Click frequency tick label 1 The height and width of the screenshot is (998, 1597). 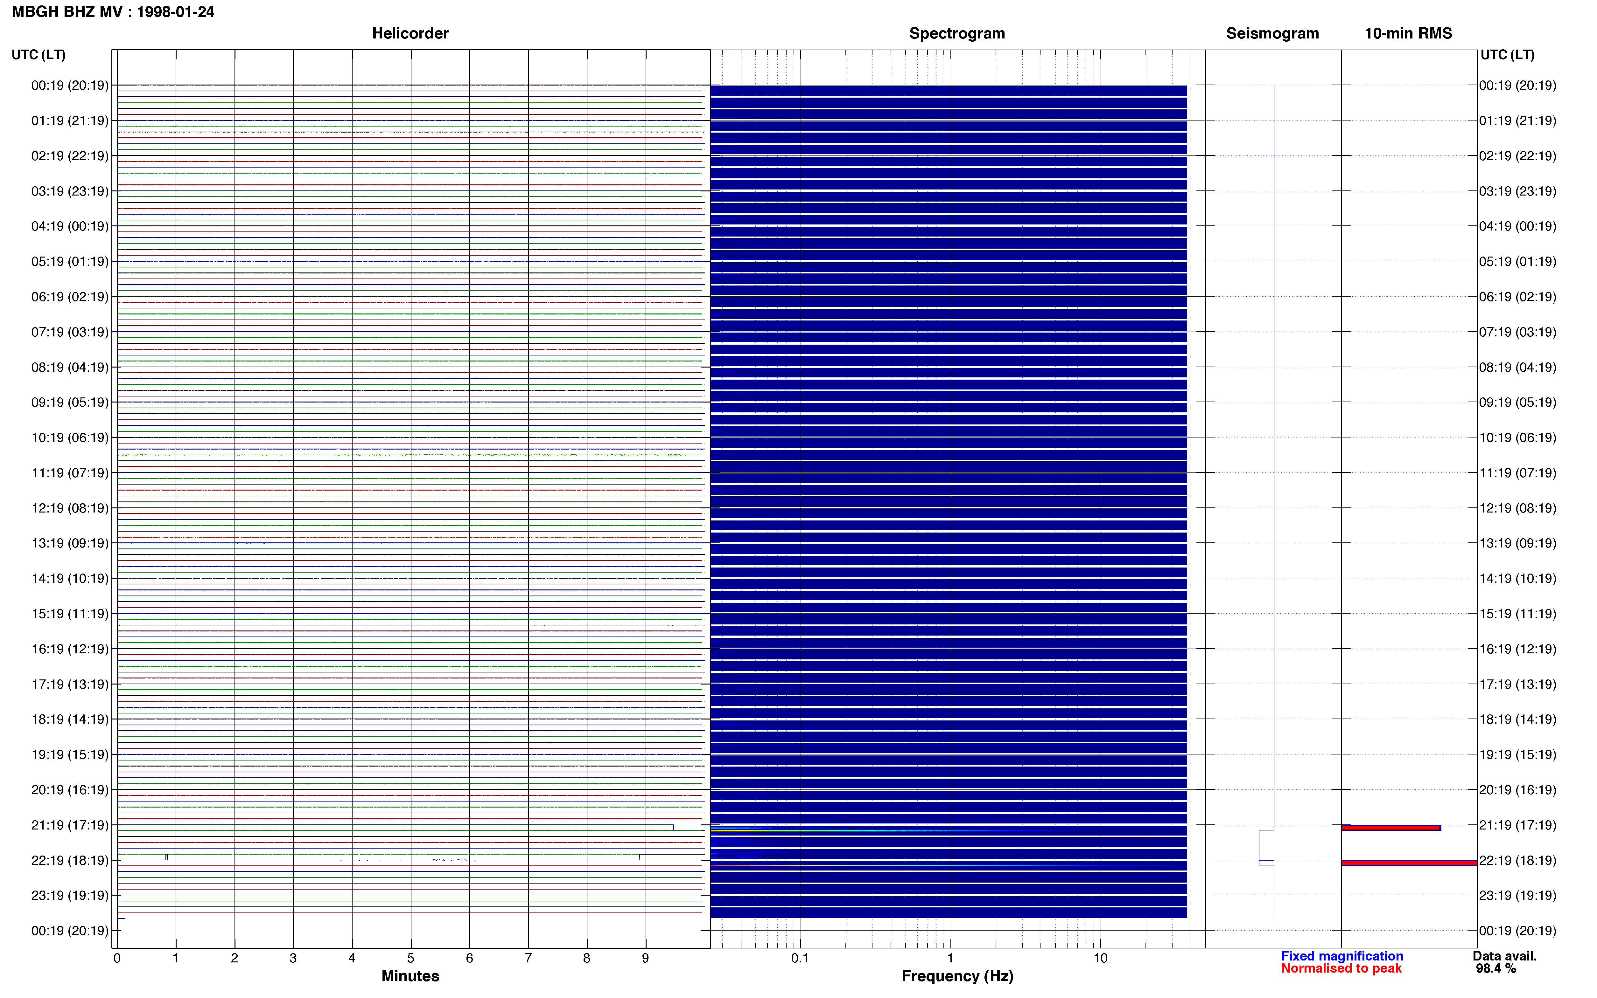click(x=950, y=958)
